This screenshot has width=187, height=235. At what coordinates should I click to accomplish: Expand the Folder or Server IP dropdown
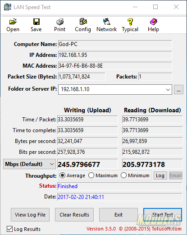coord(168,89)
